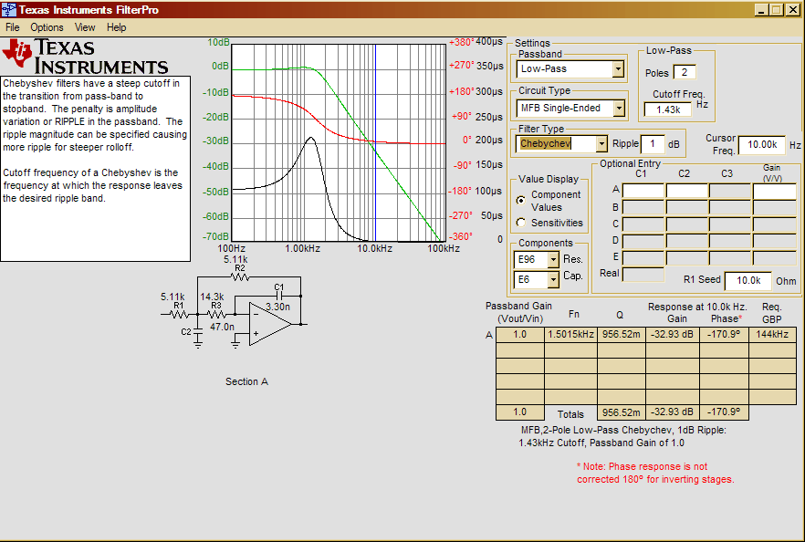Expand the Passband Low-Pass dropdown
The width and height of the screenshot is (805, 542).
pos(618,68)
